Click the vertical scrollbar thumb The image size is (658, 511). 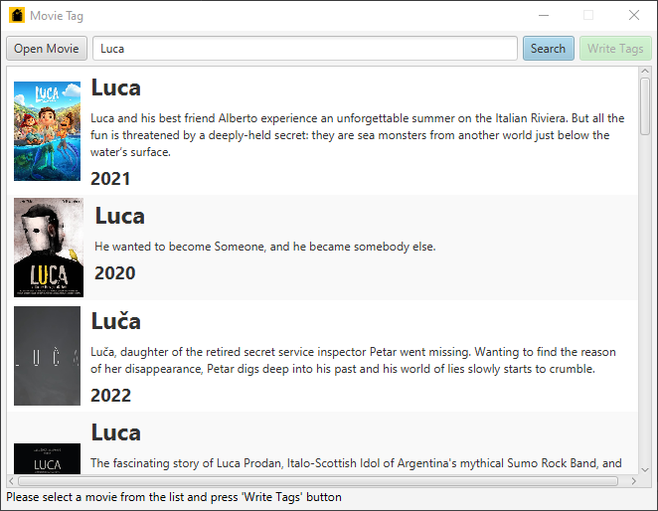[x=645, y=106]
